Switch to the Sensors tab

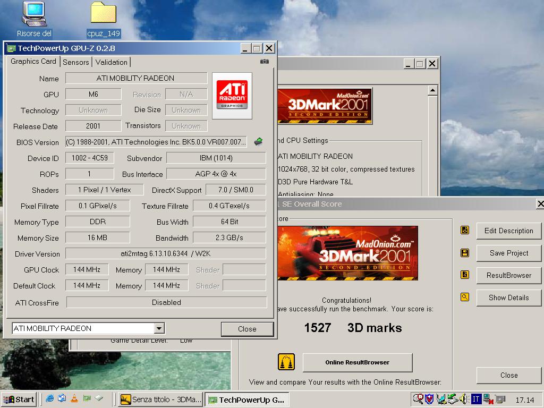(x=75, y=62)
